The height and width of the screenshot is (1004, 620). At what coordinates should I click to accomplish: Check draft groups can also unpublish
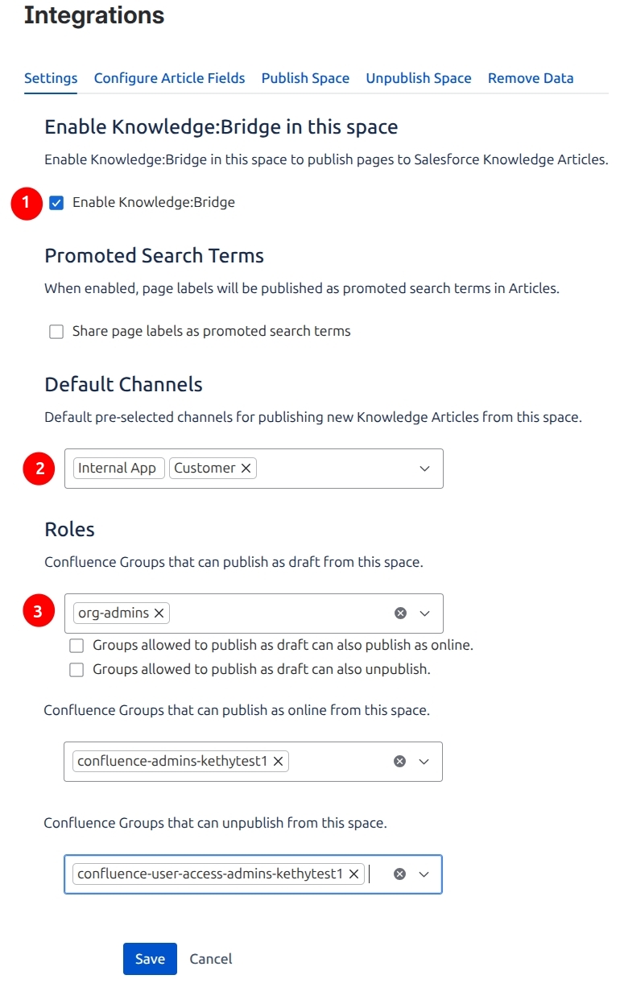tap(76, 670)
